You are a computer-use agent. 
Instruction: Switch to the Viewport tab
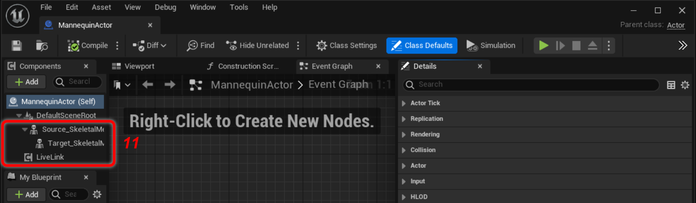click(139, 66)
